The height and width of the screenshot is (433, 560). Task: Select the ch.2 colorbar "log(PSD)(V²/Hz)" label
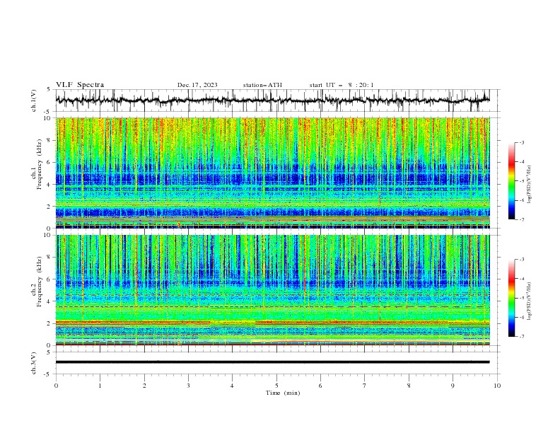[x=529, y=301]
